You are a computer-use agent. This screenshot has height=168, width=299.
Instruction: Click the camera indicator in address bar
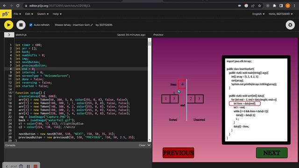(240, 6)
